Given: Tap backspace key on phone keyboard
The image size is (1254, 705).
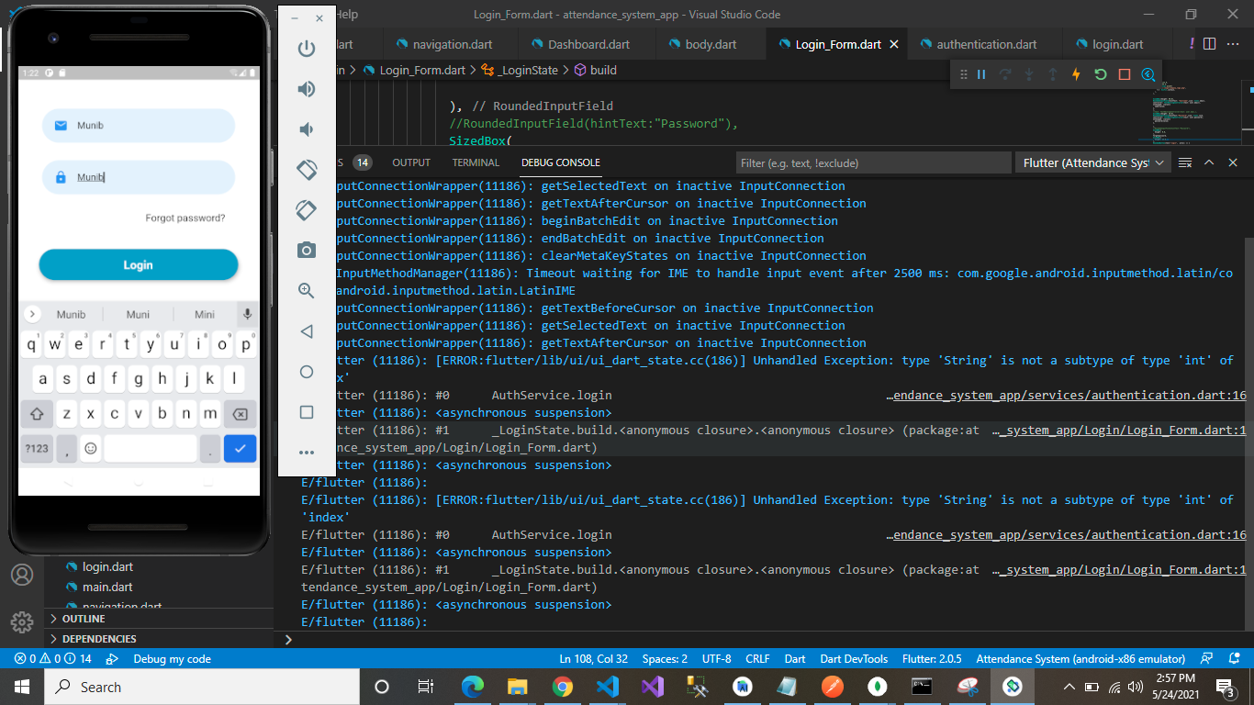Looking at the screenshot, I should click(x=240, y=414).
